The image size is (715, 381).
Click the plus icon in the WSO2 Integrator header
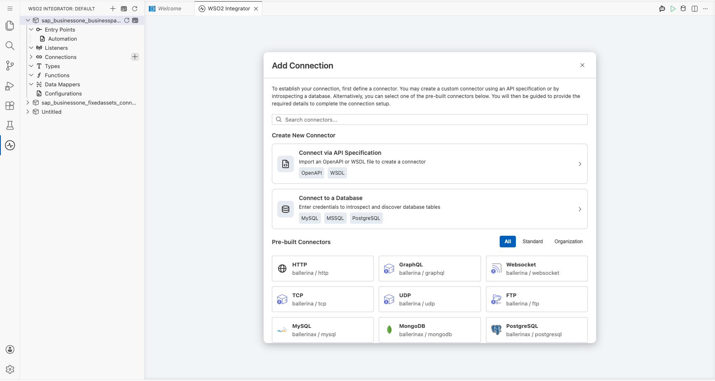click(113, 8)
